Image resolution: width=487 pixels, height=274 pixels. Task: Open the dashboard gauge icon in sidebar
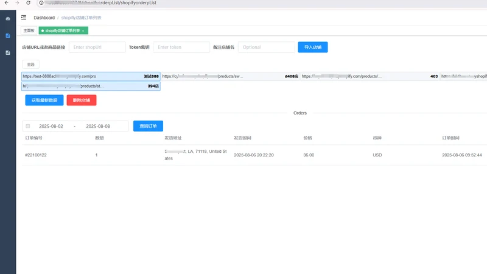[x=8, y=19]
